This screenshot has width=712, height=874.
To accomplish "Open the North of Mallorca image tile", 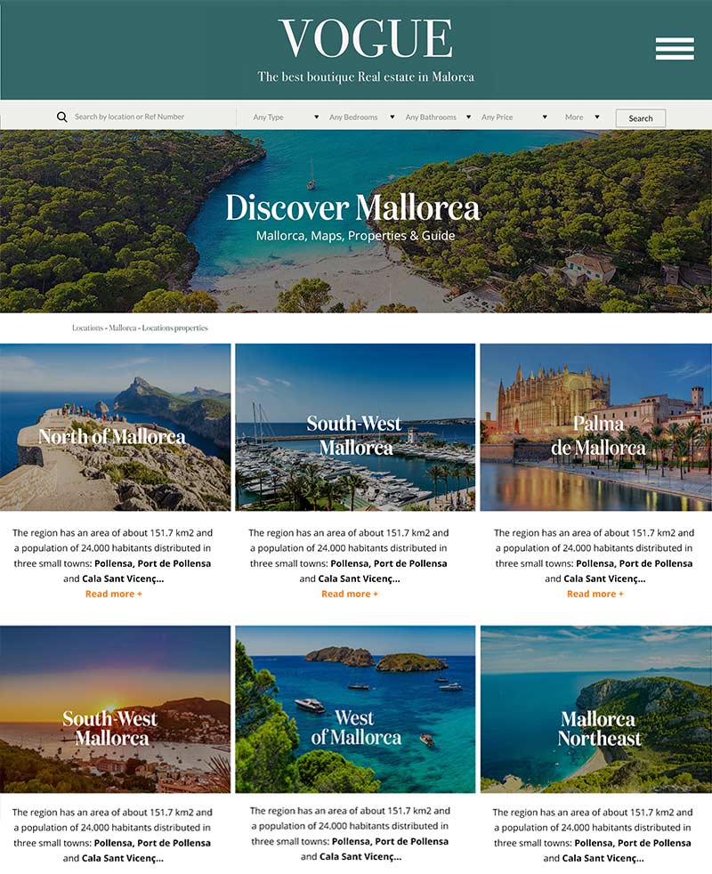I will coord(115,427).
